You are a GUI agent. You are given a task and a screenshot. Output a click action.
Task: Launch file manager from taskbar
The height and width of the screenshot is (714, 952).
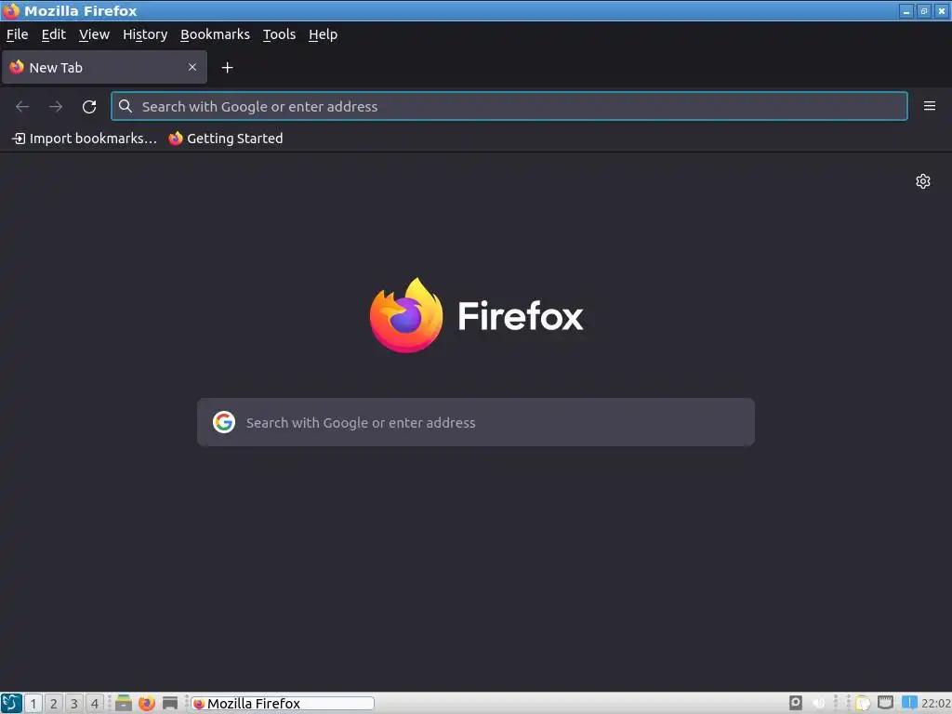124,703
